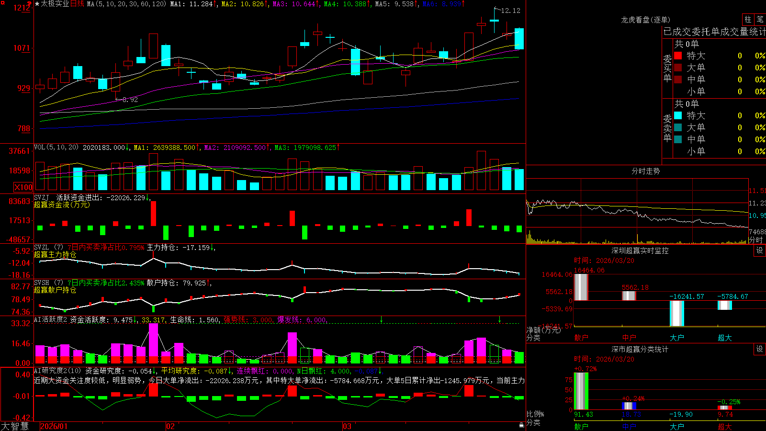Click the 8.92 low price annotation
The width and height of the screenshot is (766, 431).
tap(130, 100)
